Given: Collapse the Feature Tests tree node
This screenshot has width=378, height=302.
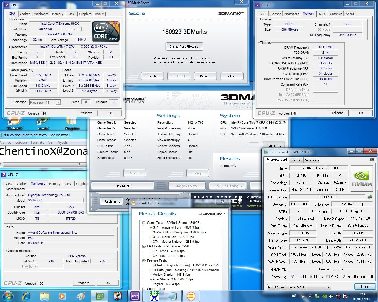Looking at the screenshot, I should pyautogui.click(x=144, y=260).
